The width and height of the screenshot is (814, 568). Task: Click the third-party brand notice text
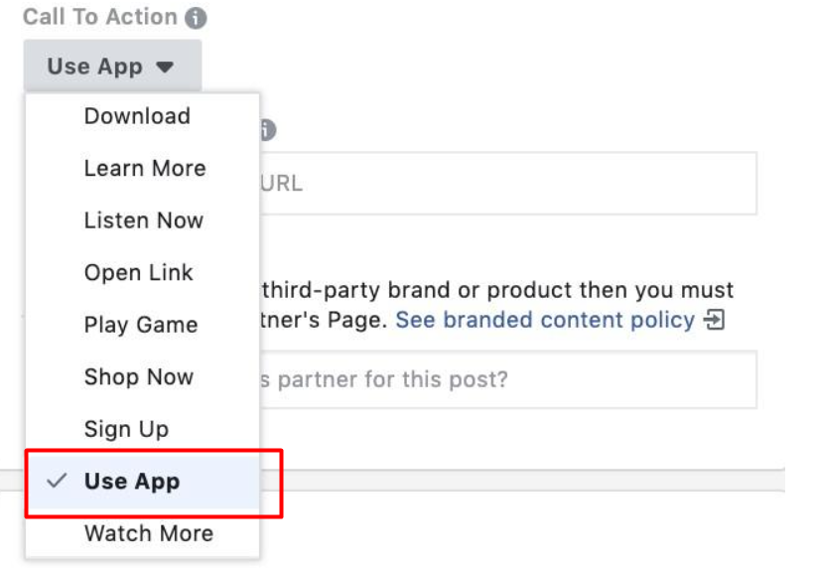tap(496, 291)
